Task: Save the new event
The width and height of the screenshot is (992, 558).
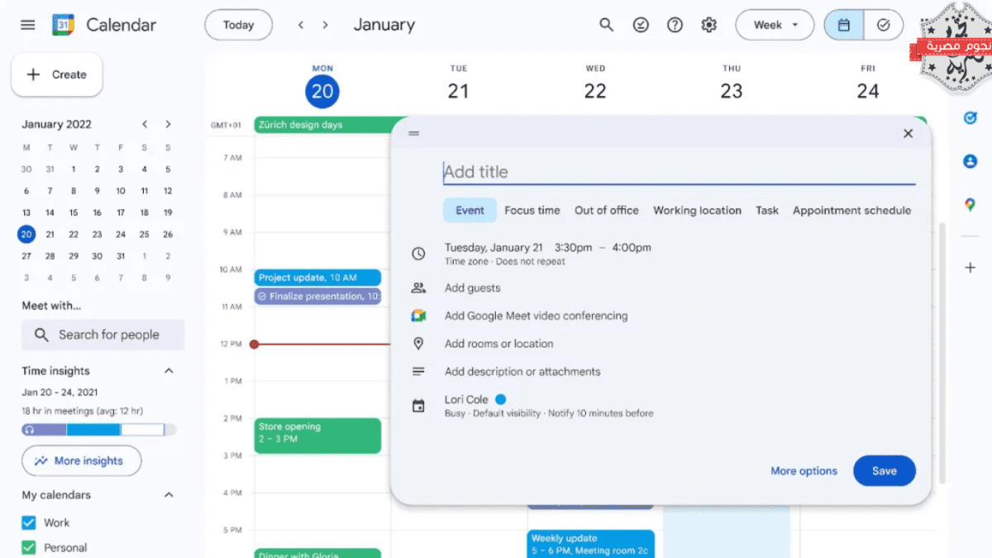Action: click(x=885, y=470)
